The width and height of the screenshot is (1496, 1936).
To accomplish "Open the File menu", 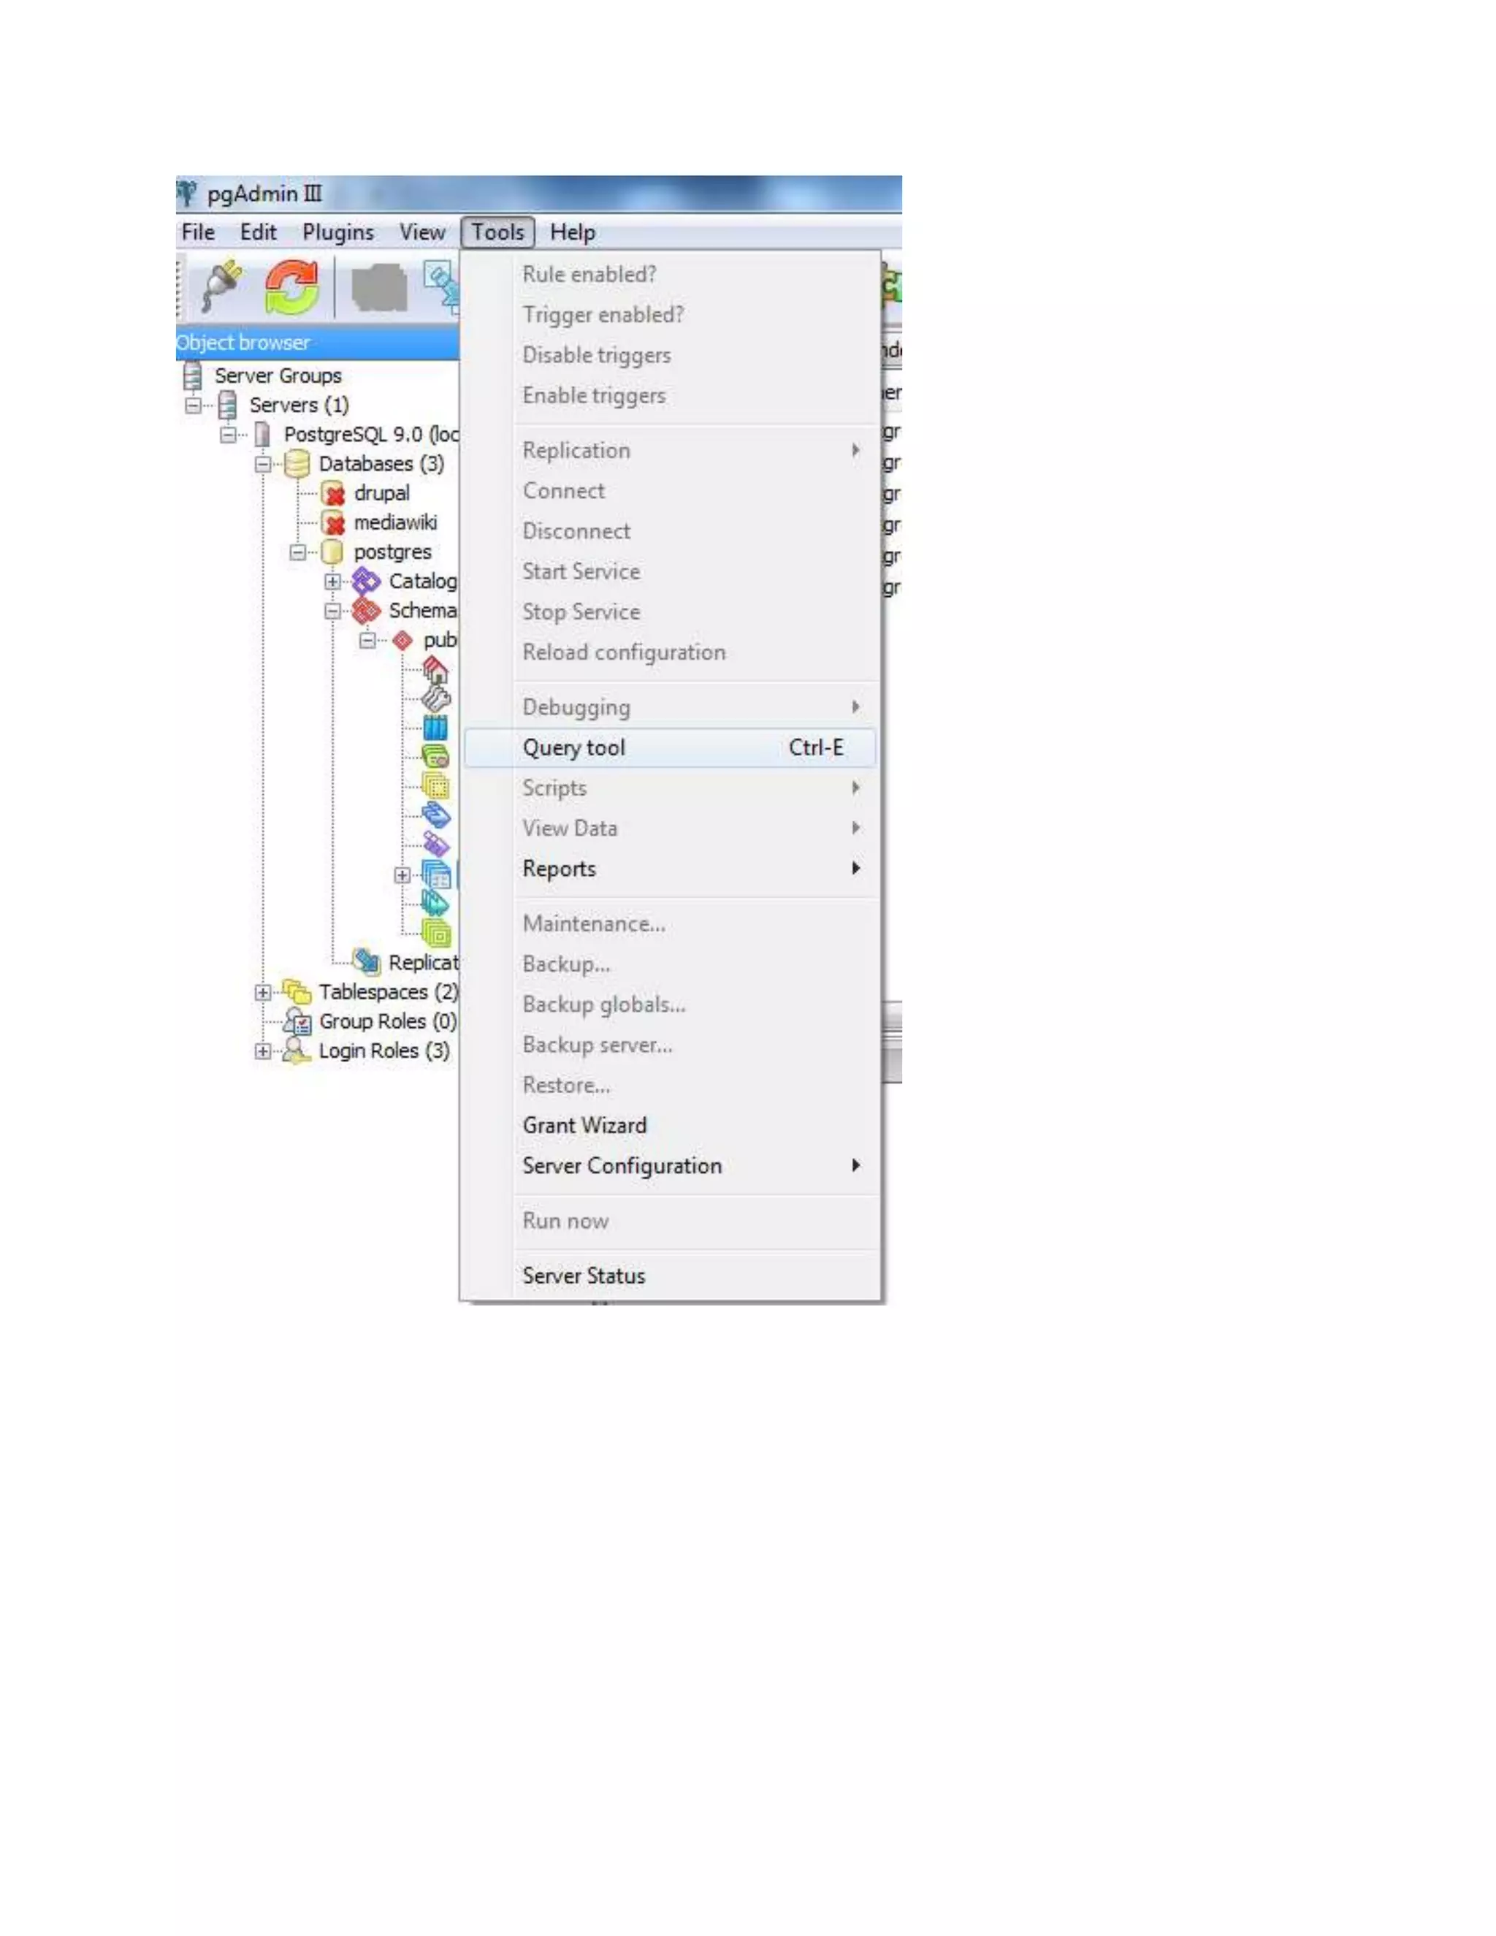I will (x=199, y=232).
